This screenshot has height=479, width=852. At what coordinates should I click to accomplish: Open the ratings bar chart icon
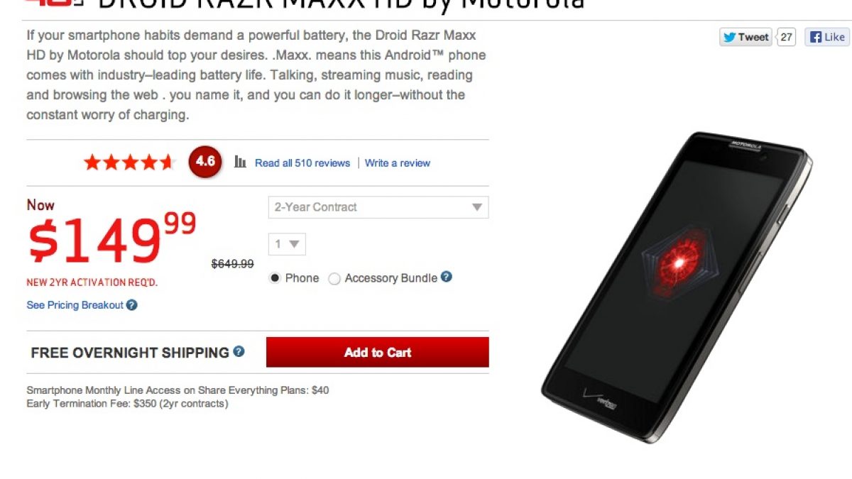point(240,163)
